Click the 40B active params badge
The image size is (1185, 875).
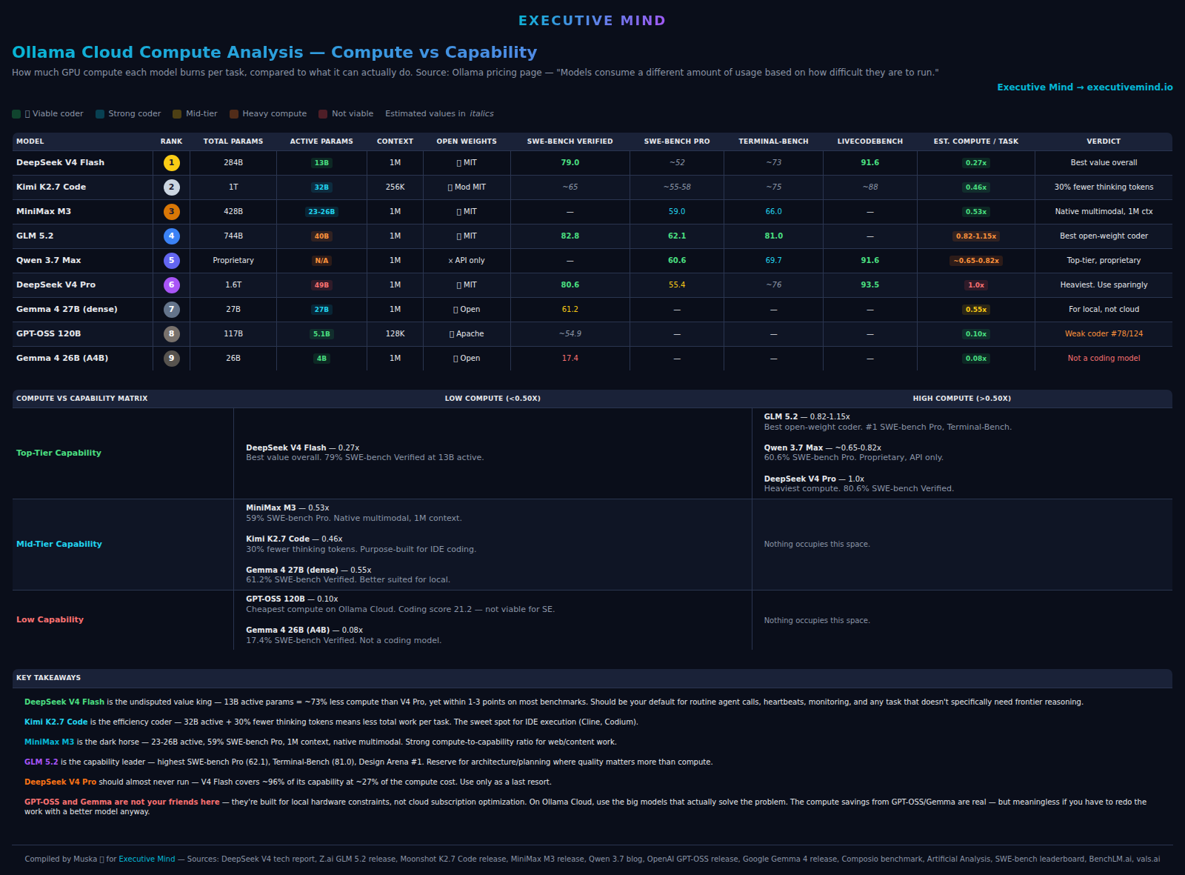click(321, 236)
